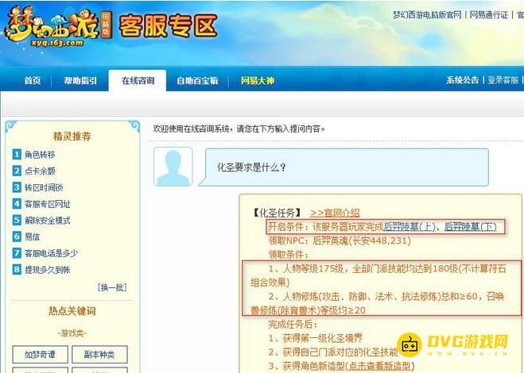This screenshot has width=524, height=373.
Task: Click the 欢迎使用在线咨询系统 welcome text
Action: (239, 129)
